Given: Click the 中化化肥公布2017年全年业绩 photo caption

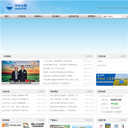Looking at the screenshot, I should [21, 83].
